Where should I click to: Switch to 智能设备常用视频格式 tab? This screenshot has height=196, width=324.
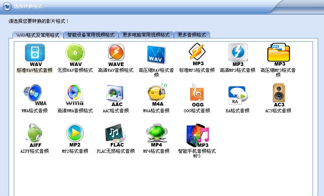(x=91, y=35)
